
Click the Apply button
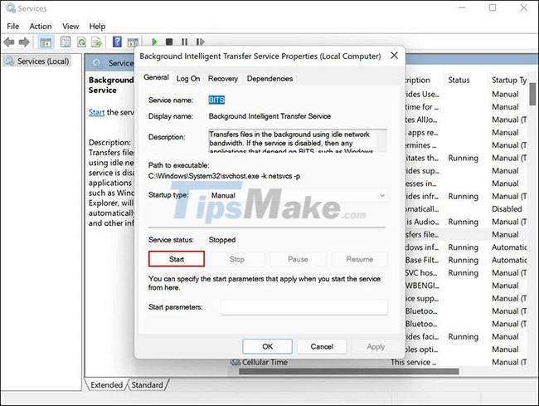pyautogui.click(x=376, y=346)
